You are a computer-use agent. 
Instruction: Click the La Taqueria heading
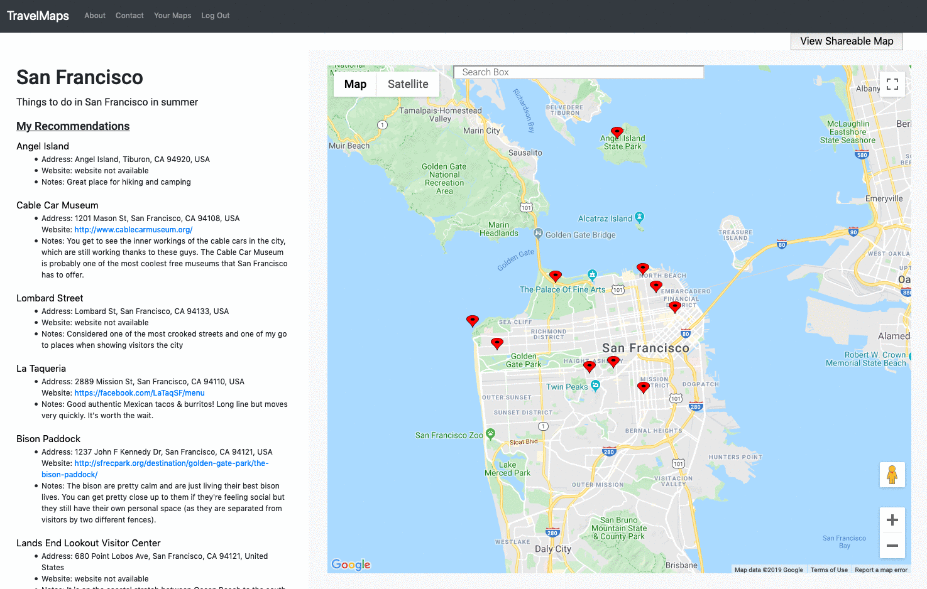[x=41, y=369]
